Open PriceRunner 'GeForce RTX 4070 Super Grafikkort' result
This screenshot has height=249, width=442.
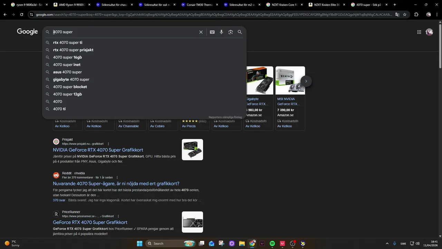point(90,222)
